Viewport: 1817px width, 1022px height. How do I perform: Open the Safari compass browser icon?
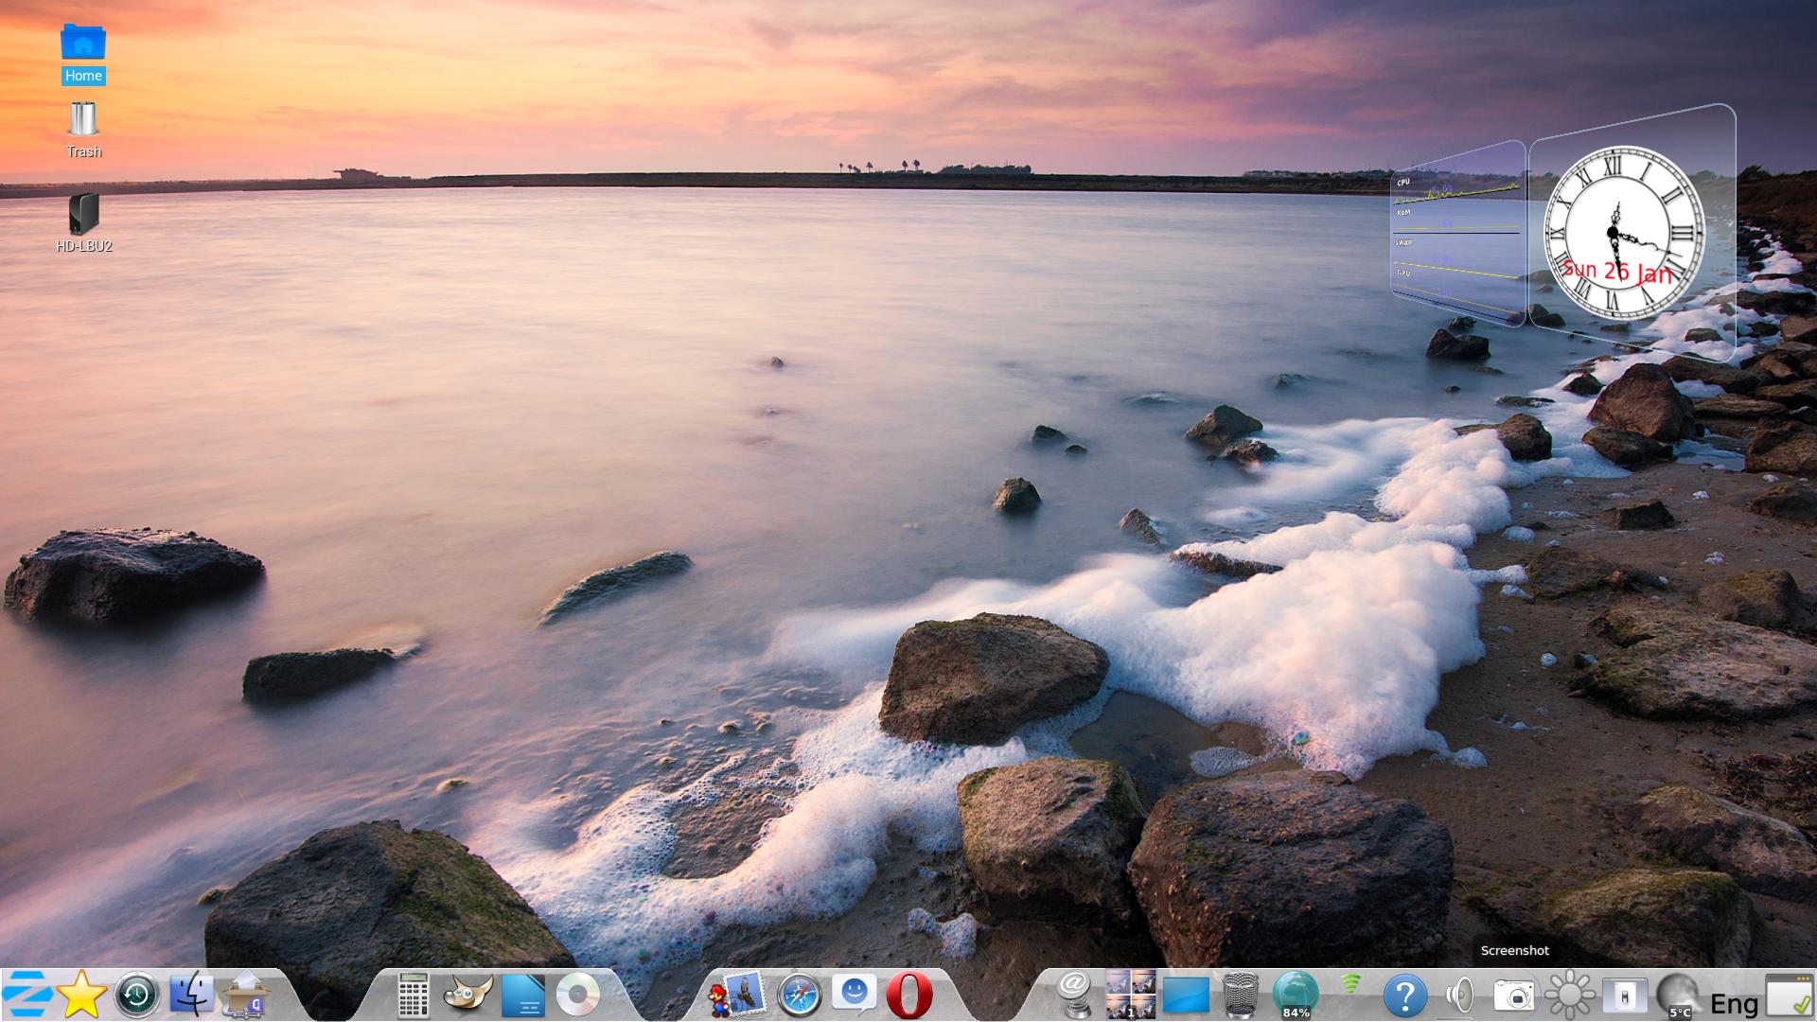[x=799, y=996]
